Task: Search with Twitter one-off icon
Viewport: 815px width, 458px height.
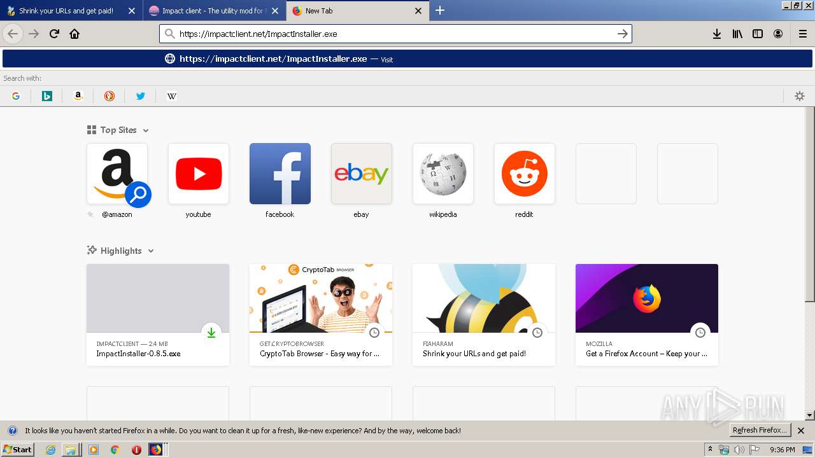Action: coord(141,96)
